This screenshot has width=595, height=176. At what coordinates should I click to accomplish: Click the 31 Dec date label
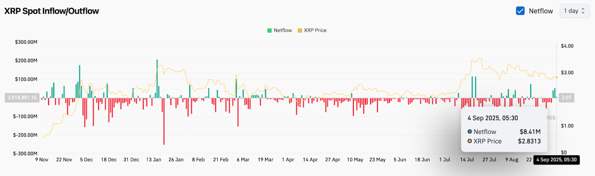tap(131, 160)
